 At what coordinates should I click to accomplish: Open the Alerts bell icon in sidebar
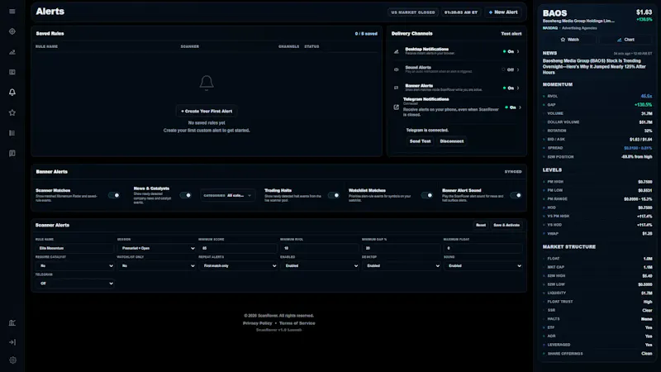(x=12, y=92)
